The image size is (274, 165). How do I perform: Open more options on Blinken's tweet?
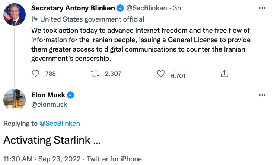(x=262, y=8)
